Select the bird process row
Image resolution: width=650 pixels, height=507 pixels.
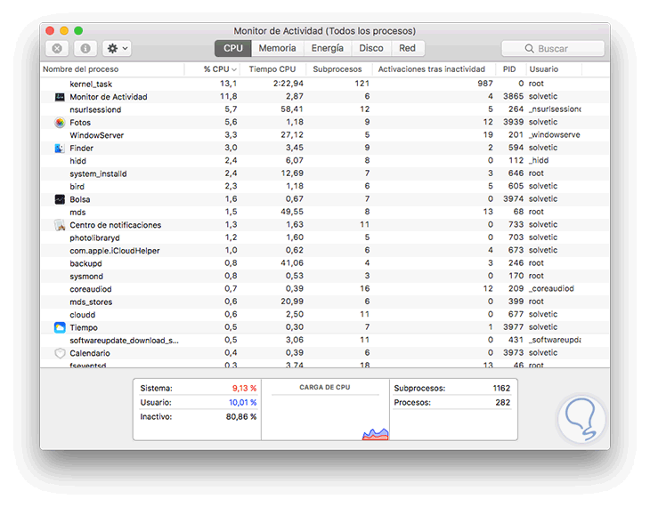coord(325,187)
